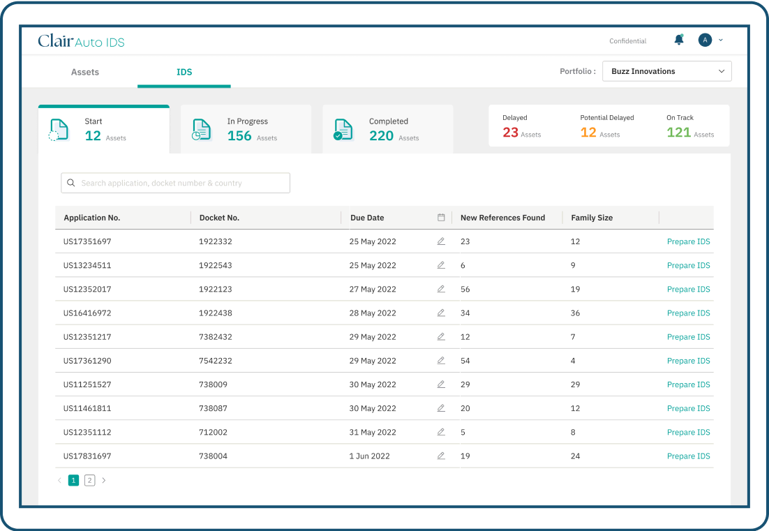Image resolution: width=769 pixels, height=531 pixels.
Task: Click the pencil icon beside 1 Jun 2022
Action: click(x=440, y=455)
